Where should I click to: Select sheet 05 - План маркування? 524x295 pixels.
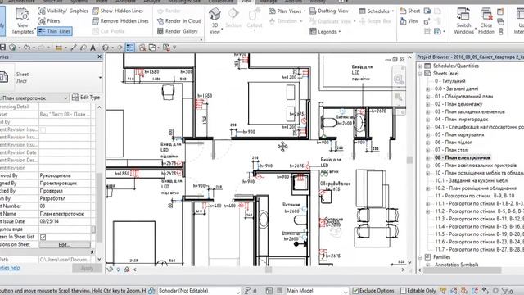pyautogui.click(x=459, y=134)
